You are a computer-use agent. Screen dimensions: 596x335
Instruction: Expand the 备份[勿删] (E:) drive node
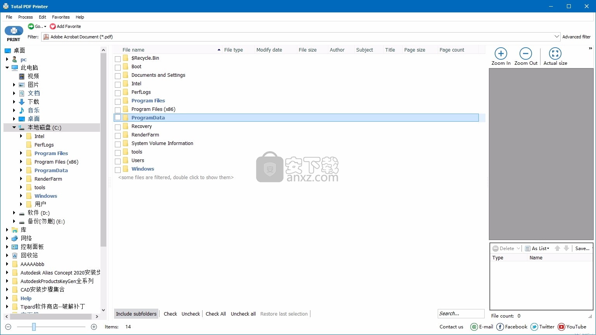[x=14, y=221]
